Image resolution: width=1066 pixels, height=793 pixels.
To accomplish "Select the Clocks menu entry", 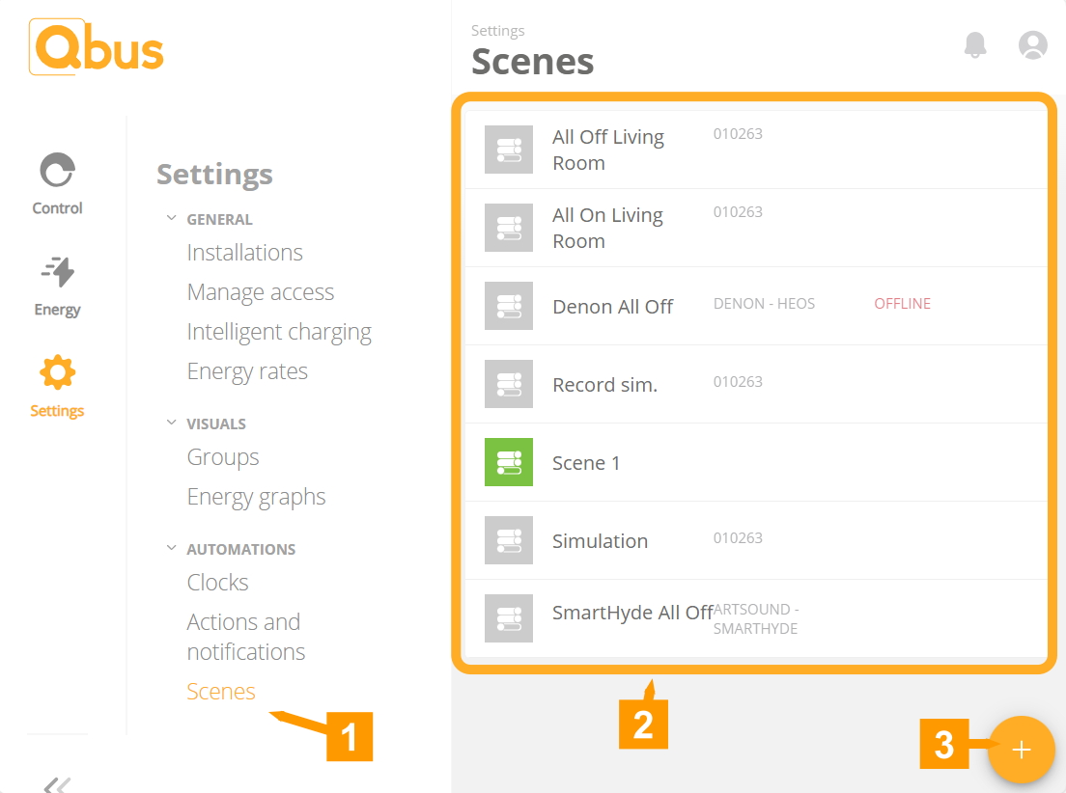I will tap(217, 583).
